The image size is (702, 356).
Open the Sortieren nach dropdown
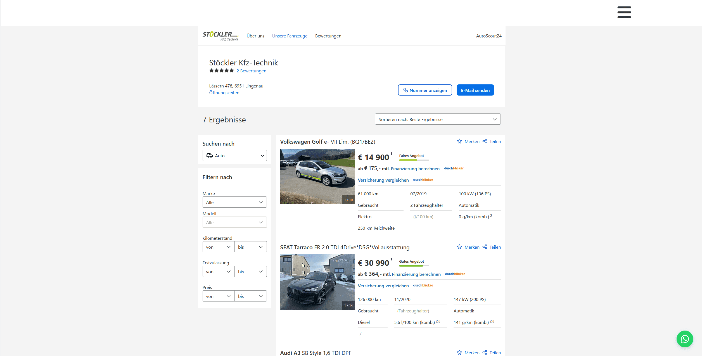click(x=438, y=119)
